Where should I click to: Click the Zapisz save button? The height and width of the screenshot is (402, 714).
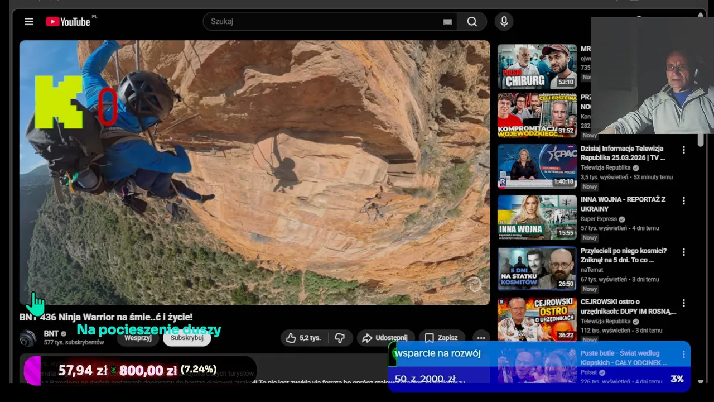click(x=441, y=338)
